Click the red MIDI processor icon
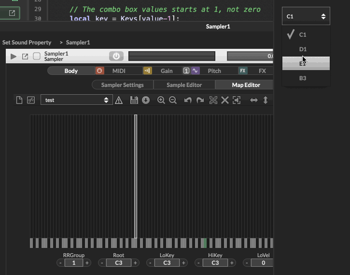 (x=100, y=71)
